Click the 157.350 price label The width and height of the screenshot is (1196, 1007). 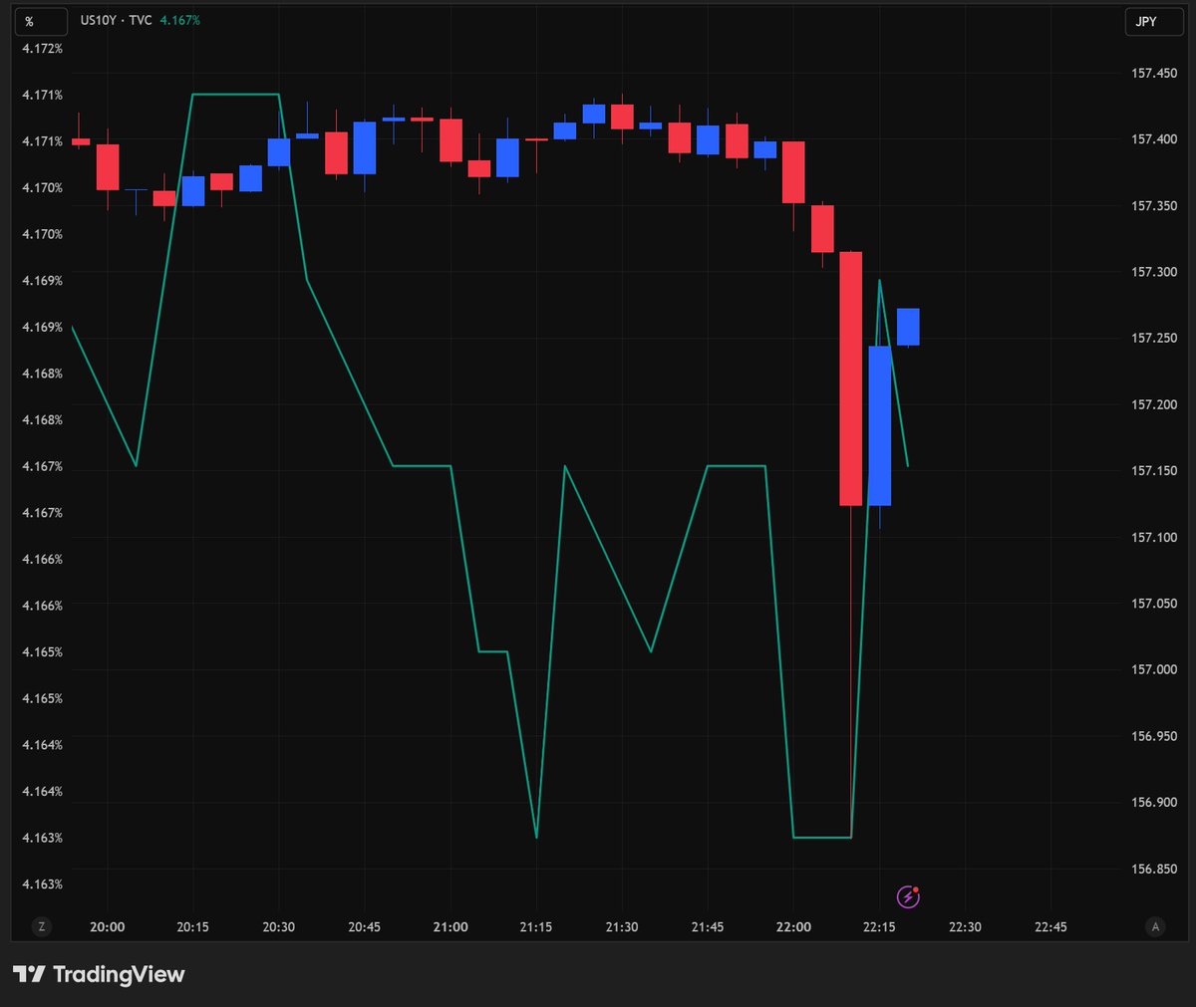tap(1154, 206)
